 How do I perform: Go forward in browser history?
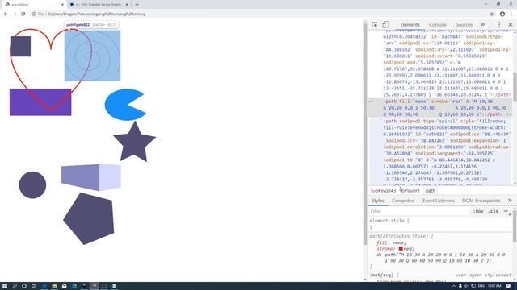click(x=15, y=14)
